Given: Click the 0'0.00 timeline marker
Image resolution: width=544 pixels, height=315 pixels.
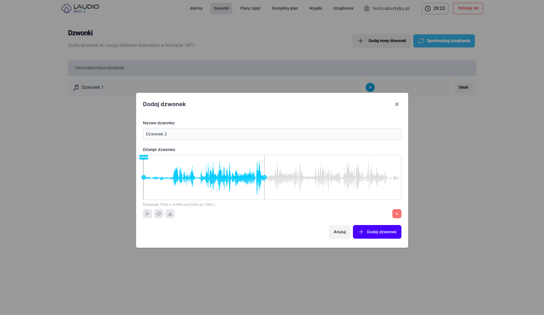Looking at the screenshot, I should coord(144,157).
